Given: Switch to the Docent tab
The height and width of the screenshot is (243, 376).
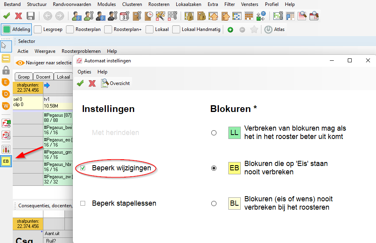Looking at the screenshot, I should (43, 77).
